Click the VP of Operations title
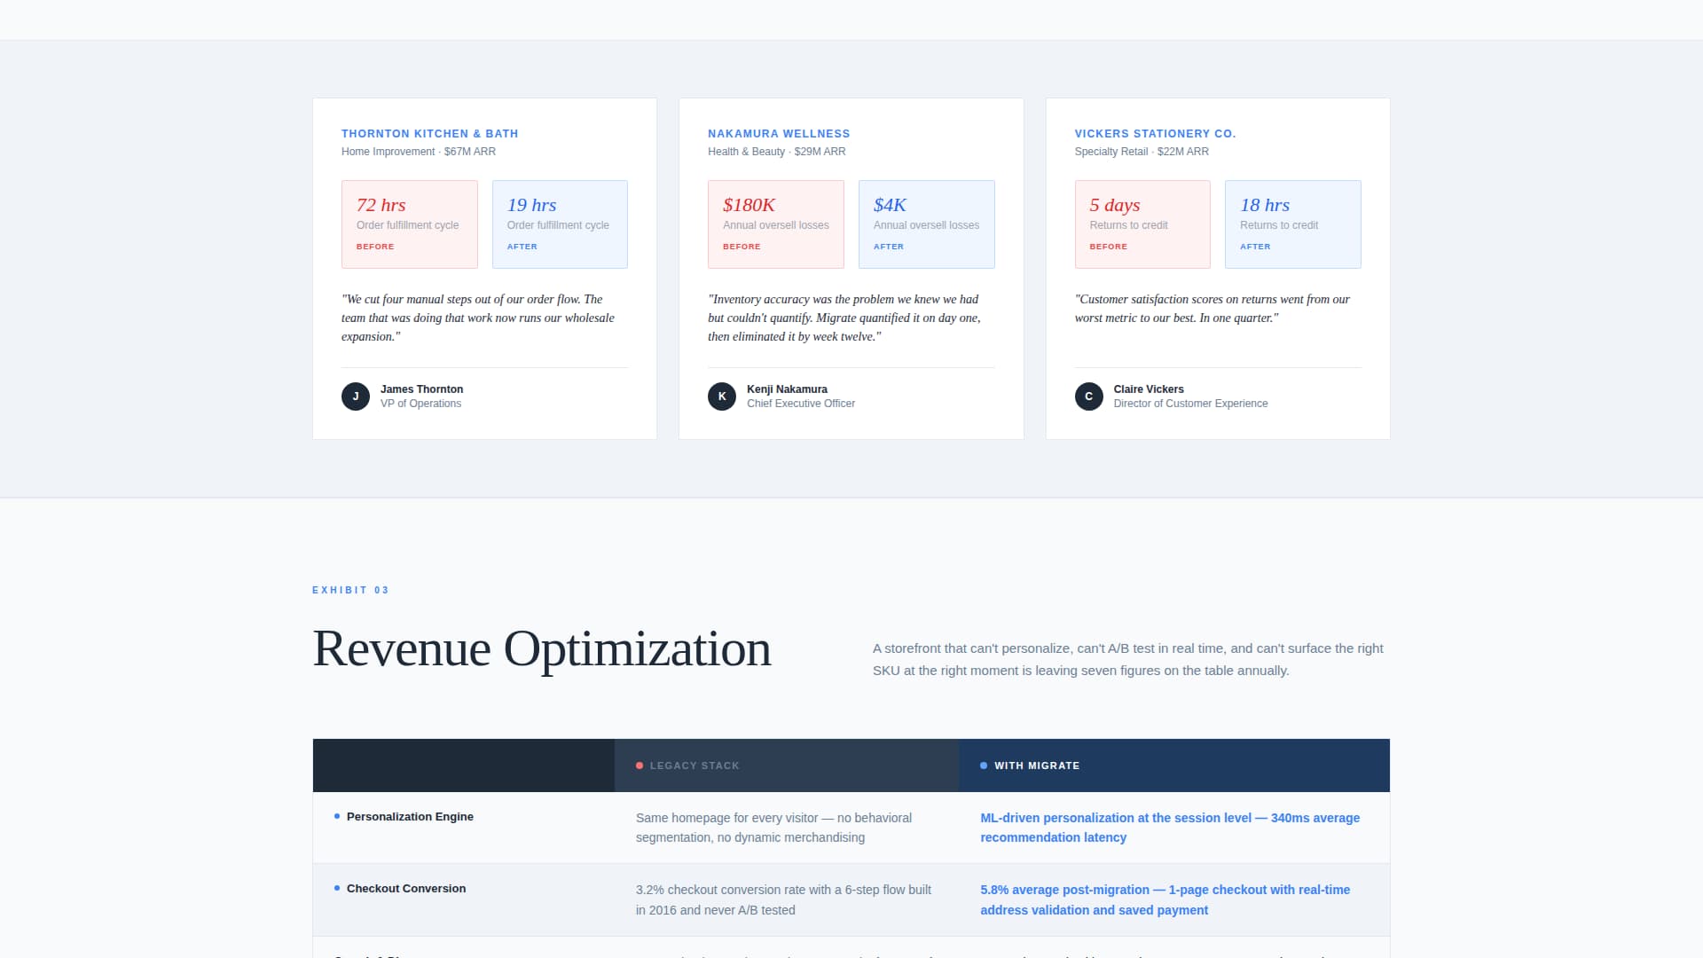Viewport: 1703px width, 958px height. (x=420, y=404)
